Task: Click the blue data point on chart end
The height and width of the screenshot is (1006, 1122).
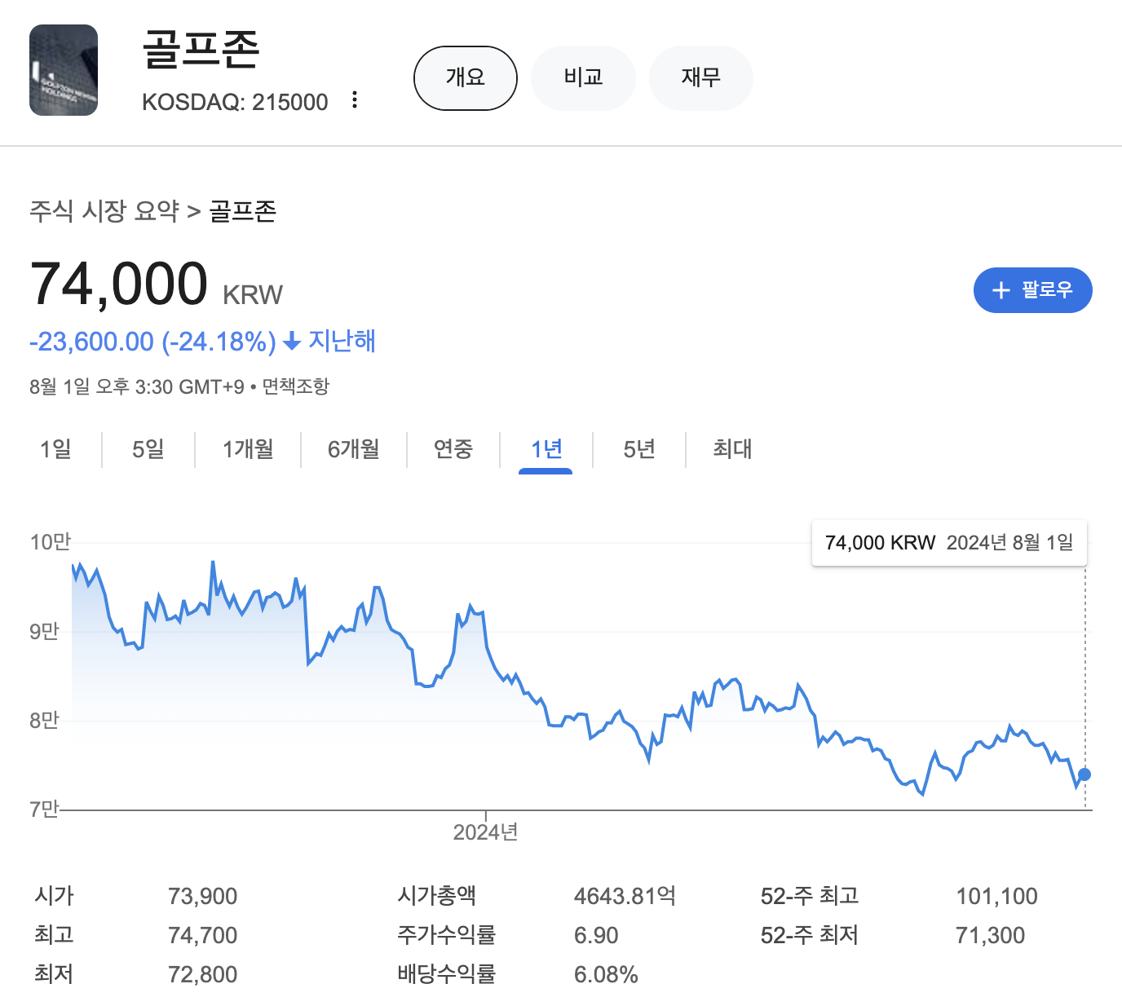Action: pyautogui.click(x=1084, y=774)
